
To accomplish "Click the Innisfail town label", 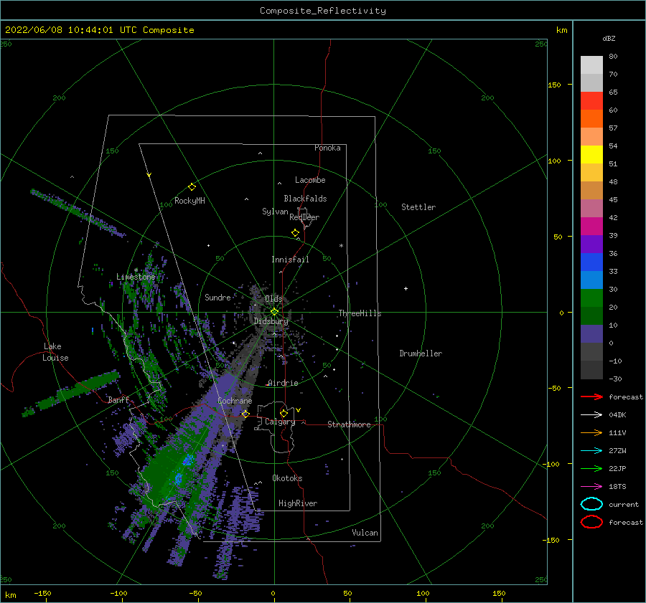I will (290, 260).
